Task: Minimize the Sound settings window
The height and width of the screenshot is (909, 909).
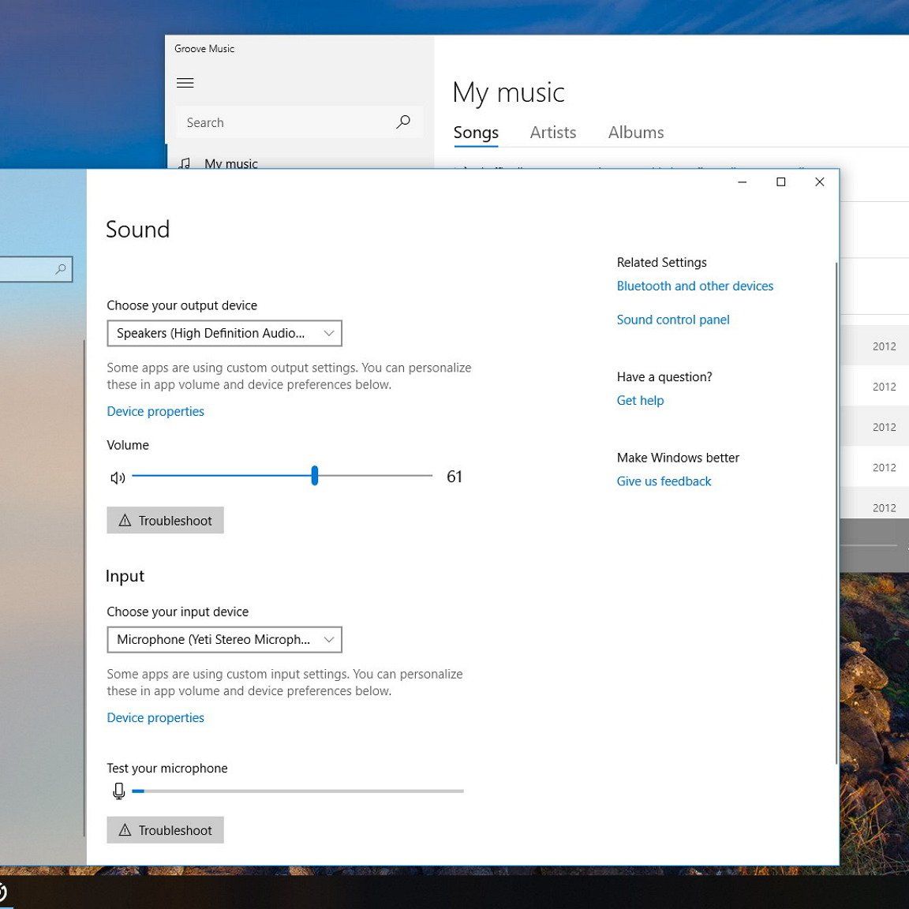Action: tap(742, 182)
